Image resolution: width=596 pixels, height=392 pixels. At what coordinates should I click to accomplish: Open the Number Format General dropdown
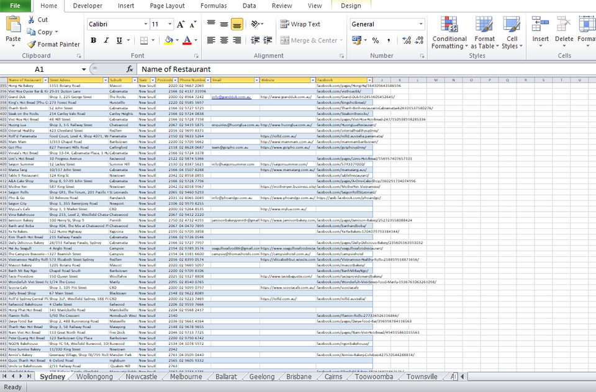pos(421,24)
